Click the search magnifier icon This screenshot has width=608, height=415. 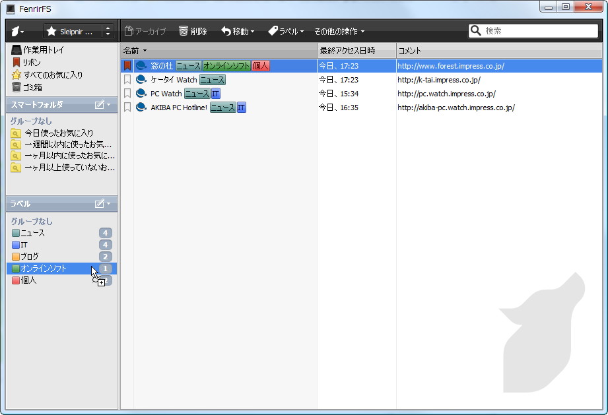[475, 30]
